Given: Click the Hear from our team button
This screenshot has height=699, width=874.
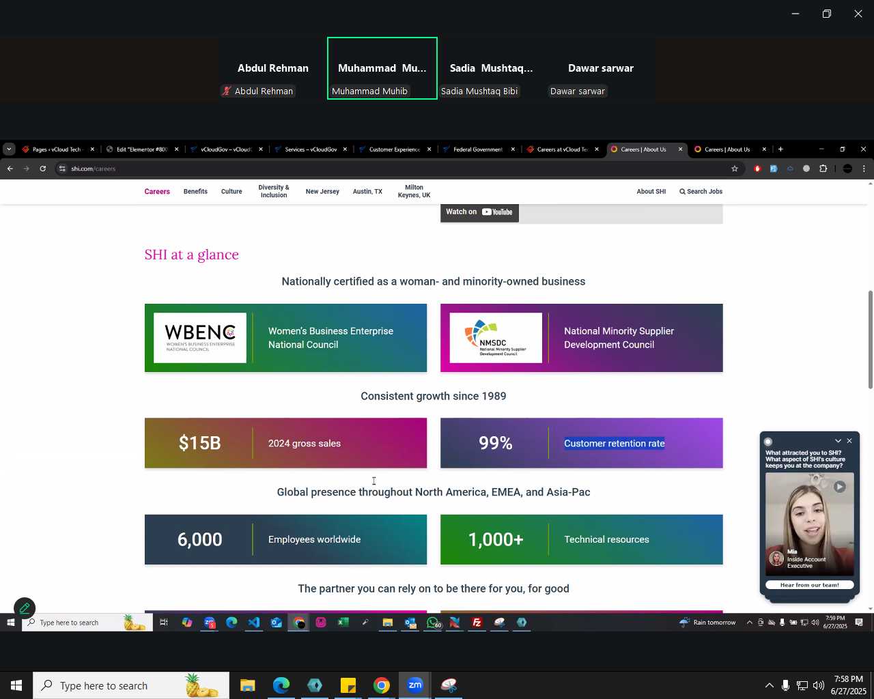Looking at the screenshot, I should [810, 585].
